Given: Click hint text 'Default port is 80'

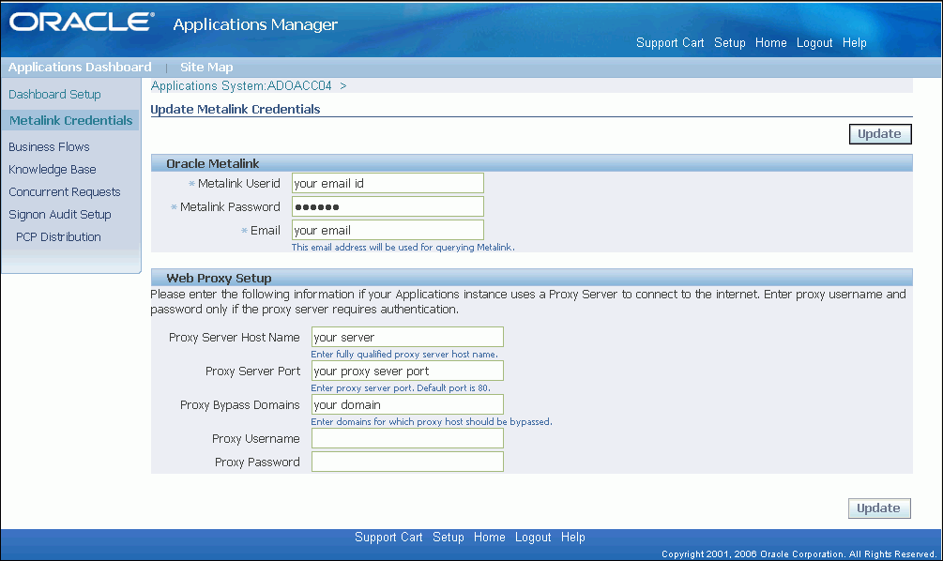Looking at the screenshot, I should 453,387.
